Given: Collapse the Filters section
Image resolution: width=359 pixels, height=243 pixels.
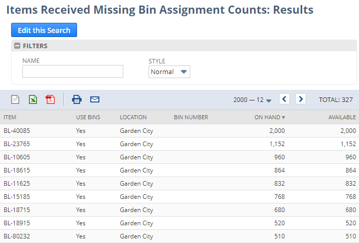Looking at the screenshot, I should 17,46.
